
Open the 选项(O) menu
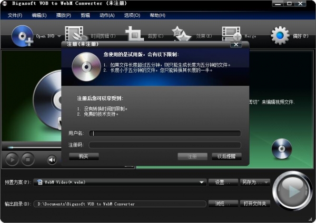(x=132, y=15)
